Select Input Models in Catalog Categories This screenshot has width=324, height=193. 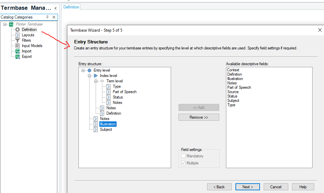(32, 46)
